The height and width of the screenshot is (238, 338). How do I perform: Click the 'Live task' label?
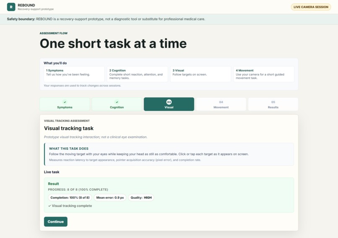pyautogui.click(x=52, y=172)
